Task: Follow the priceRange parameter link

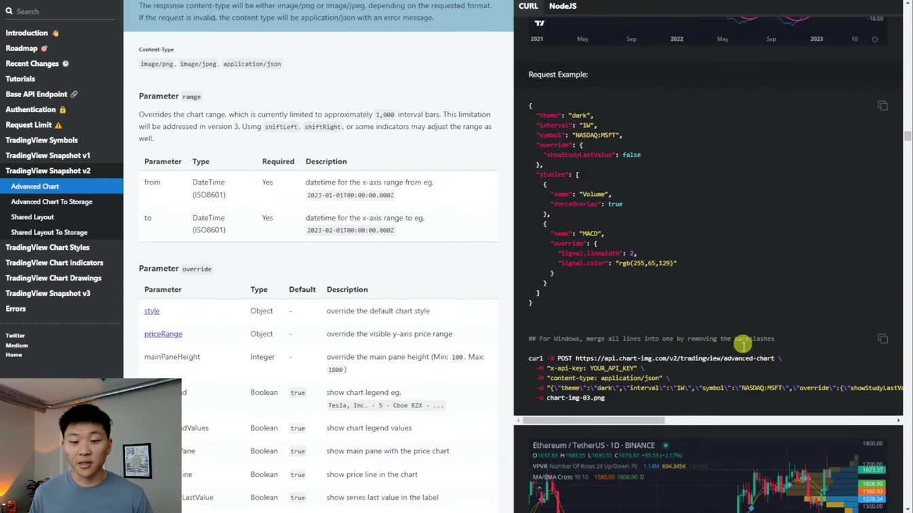Action: click(163, 334)
